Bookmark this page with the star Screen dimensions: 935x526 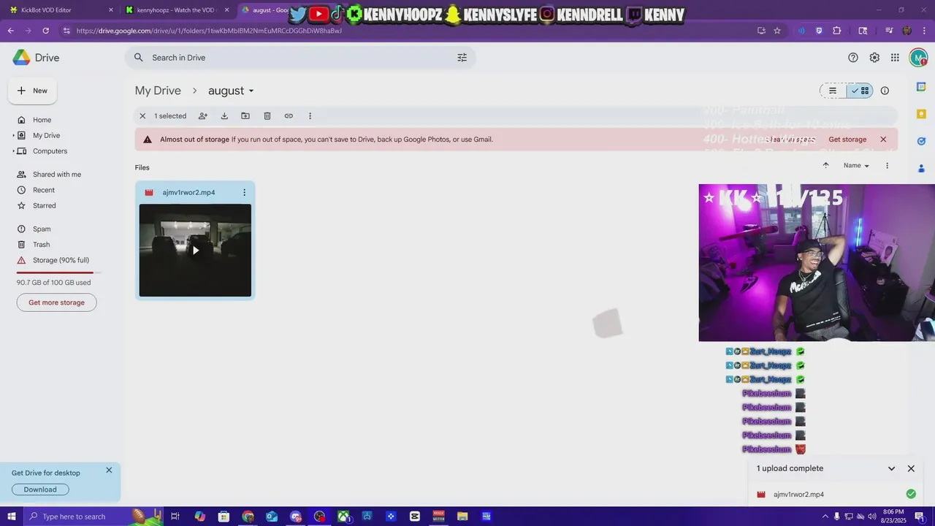(x=777, y=31)
